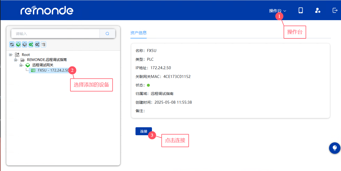The width and height of the screenshot is (341, 171).
Task: Collapse the REMONDE.远程调试指南 folder node
Action: click(16, 60)
